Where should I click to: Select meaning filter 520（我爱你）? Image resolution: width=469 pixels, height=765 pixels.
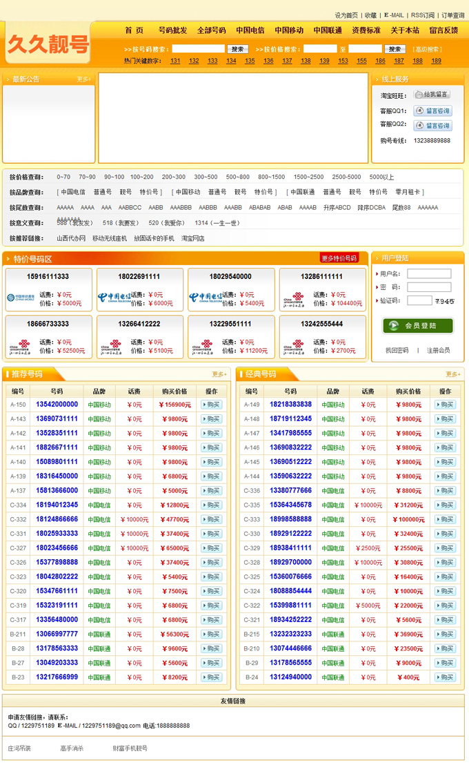[167, 223]
